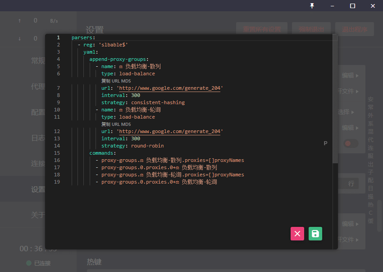Click the upload speed arrow indicator
Image resolution: width=383 pixels, height=272 pixels.
pyautogui.click(x=19, y=21)
